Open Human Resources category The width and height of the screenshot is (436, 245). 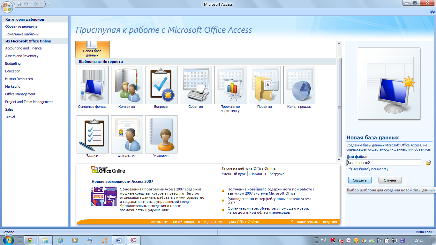tap(19, 79)
